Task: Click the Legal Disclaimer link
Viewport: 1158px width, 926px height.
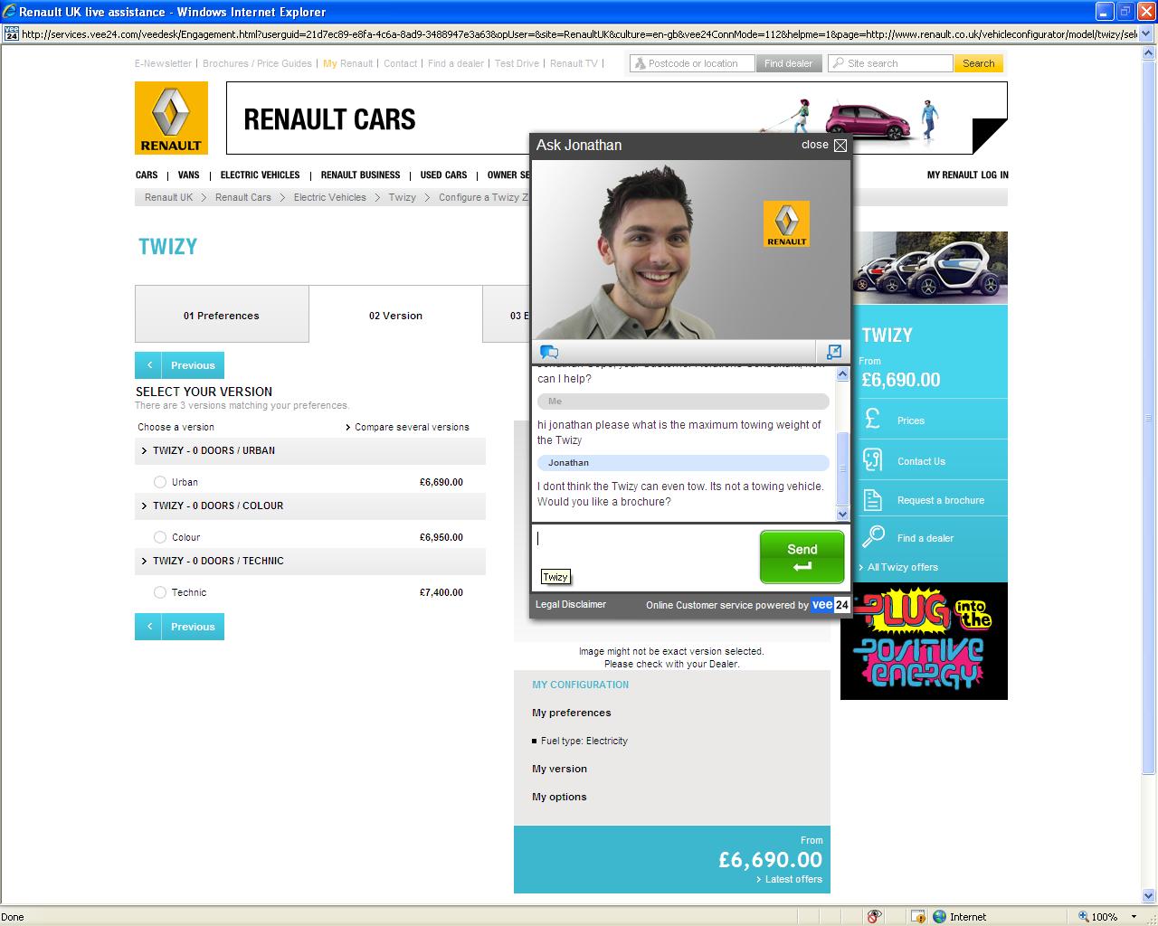Action: point(571,605)
